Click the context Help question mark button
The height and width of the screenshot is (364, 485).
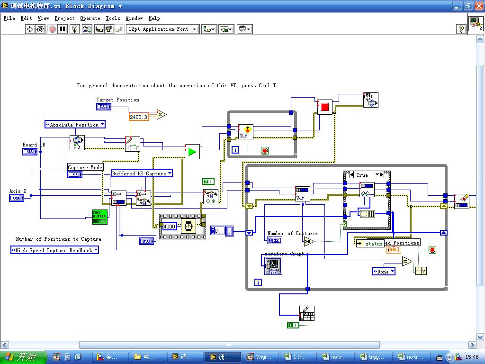tap(461, 29)
